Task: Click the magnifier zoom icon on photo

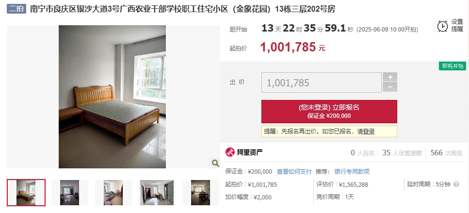Action: click(x=215, y=163)
